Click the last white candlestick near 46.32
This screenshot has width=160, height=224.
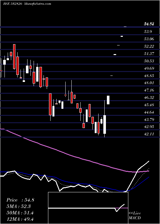[108, 100]
